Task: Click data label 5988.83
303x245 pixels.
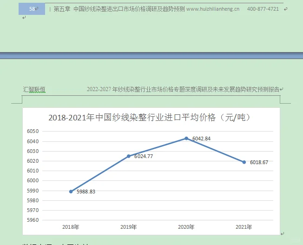Action: (x=86, y=192)
